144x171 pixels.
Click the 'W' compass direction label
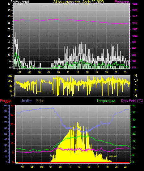click(136, 81)
